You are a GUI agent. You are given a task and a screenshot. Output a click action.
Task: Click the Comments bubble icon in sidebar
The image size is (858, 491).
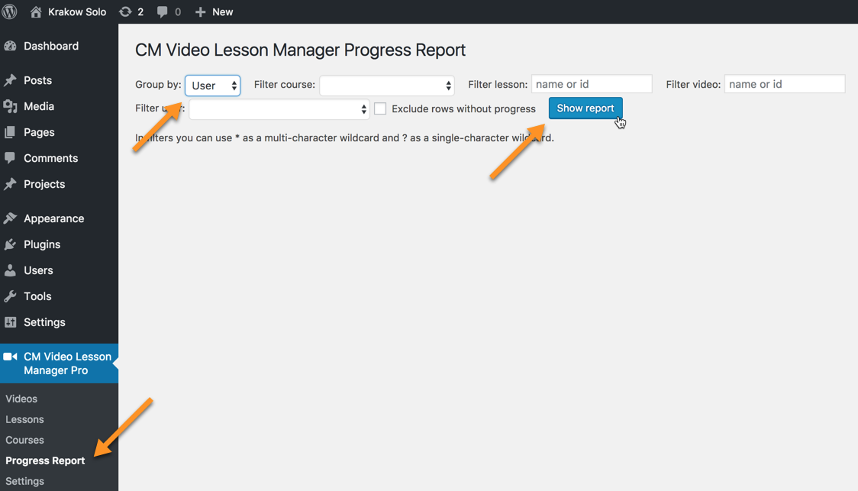[10, 157]
